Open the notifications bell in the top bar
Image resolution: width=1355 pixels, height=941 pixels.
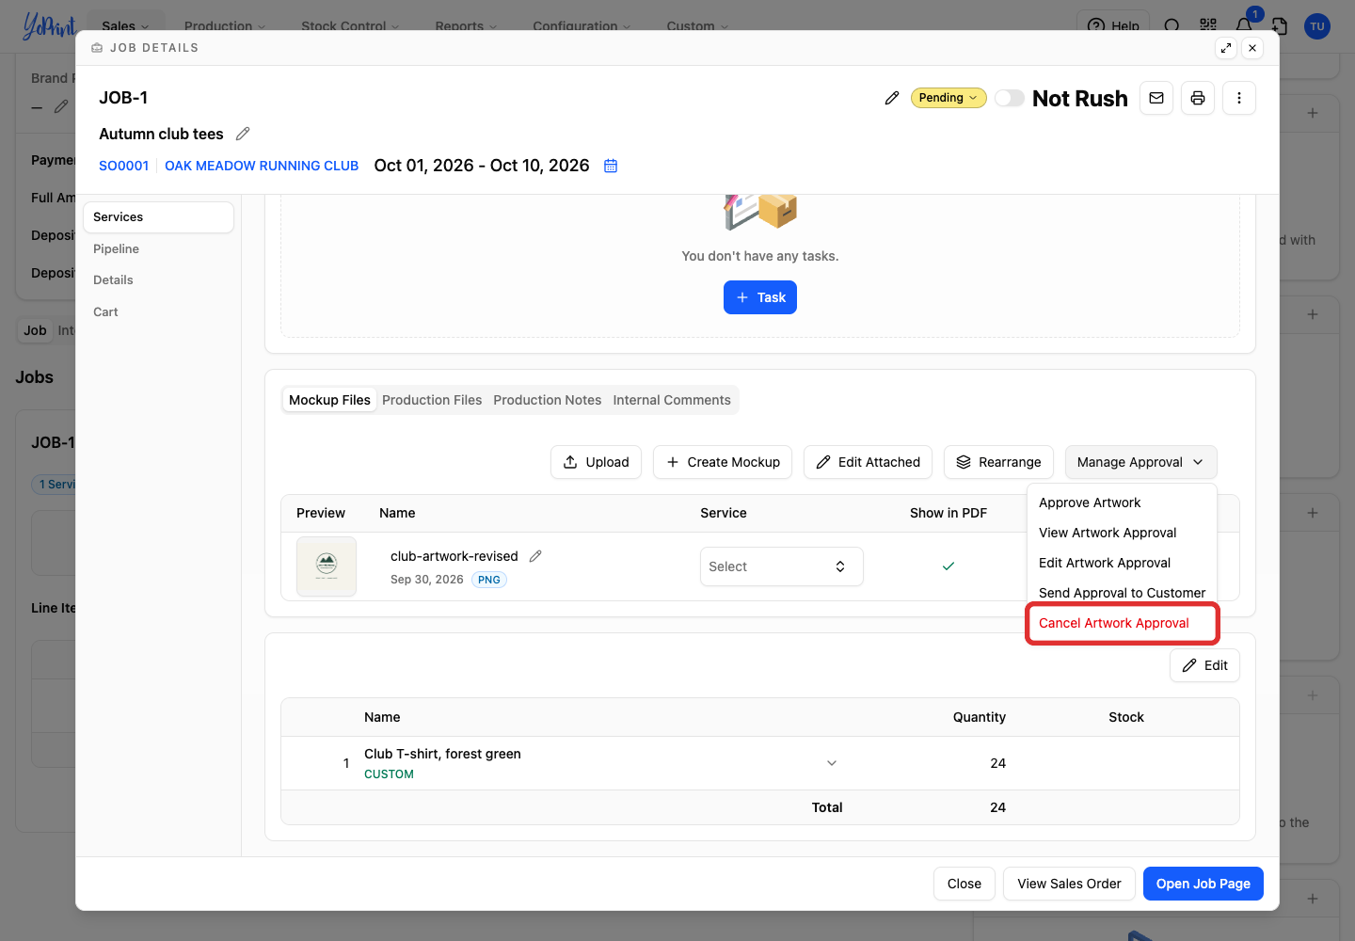coord(1244,25)
